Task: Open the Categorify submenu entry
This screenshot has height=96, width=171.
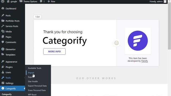Action: pyautogui.click(x=7, y=94)
